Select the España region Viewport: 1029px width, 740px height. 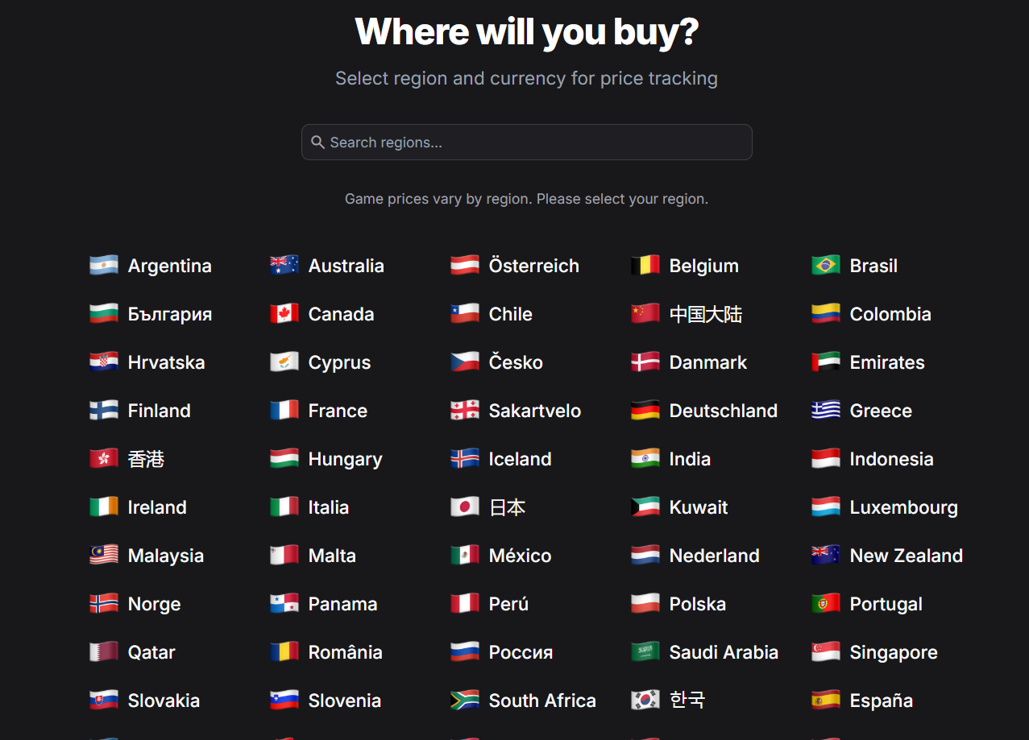862,701
